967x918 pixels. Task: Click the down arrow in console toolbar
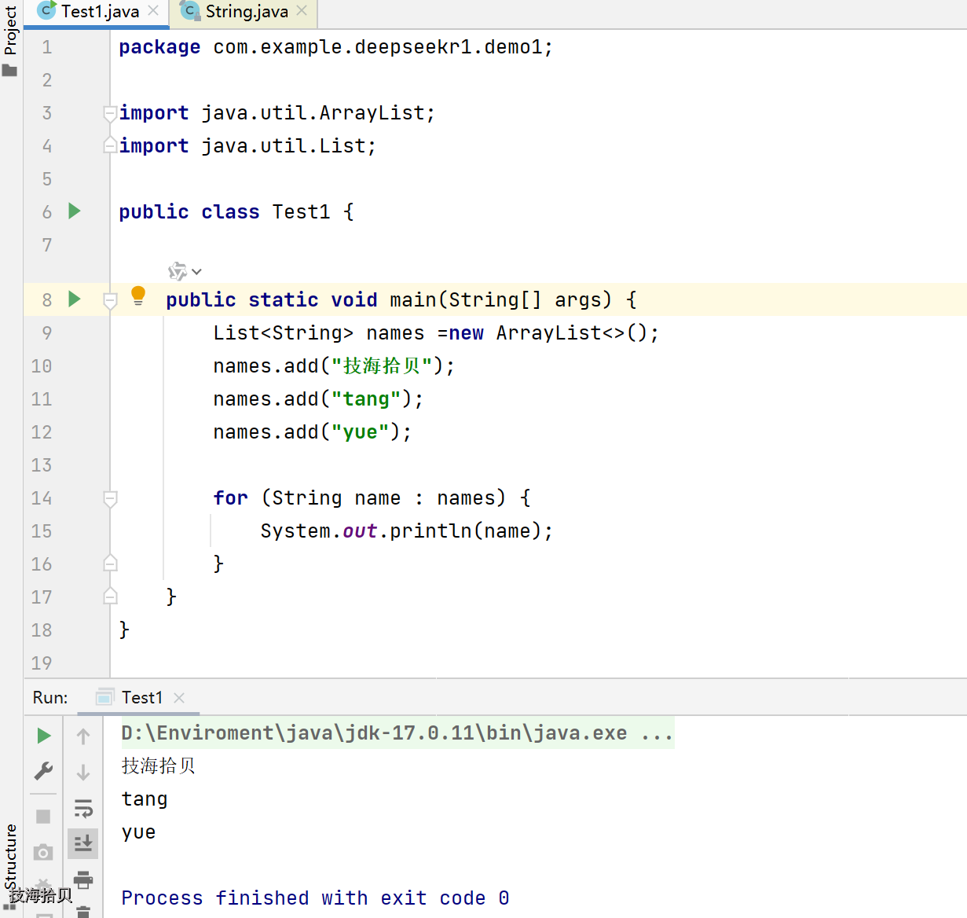click(83, 773)
